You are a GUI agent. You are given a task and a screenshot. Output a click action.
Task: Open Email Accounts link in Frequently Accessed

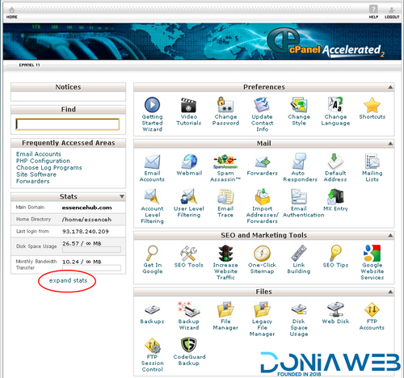(x=39, y=154)
